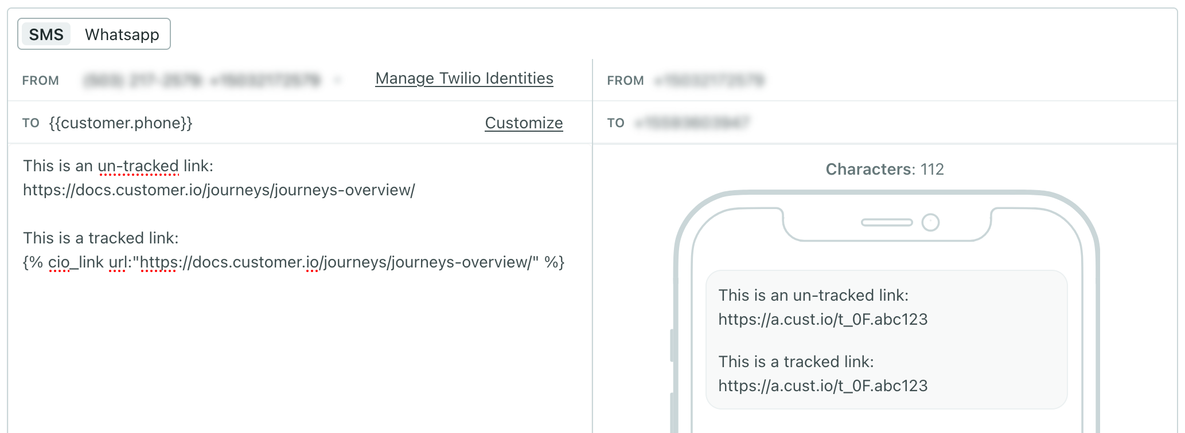The width and height of the screenshot is (1185, 433).
Task: Click the misspelled word "un-tracked" in editor
Action: tap(138, 166)
